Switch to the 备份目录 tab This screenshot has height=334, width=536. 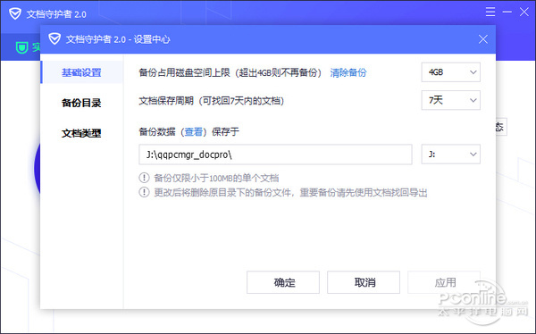click(81, 103)
